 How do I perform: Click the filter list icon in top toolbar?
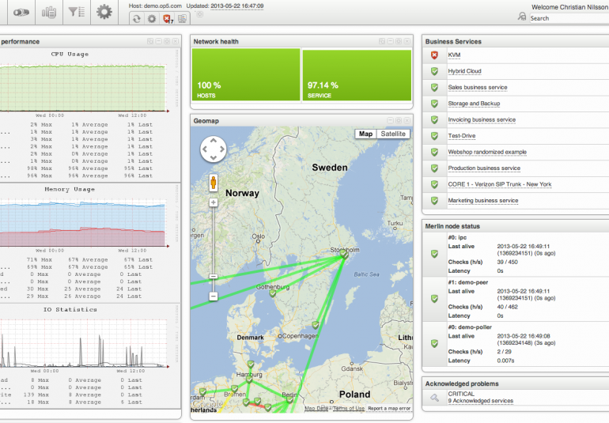click(x=77, y=12)
